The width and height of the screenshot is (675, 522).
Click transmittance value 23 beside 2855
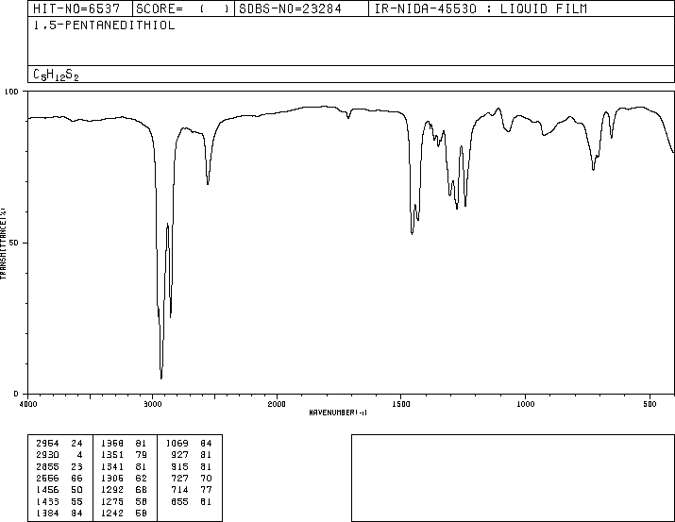(76, 467)
